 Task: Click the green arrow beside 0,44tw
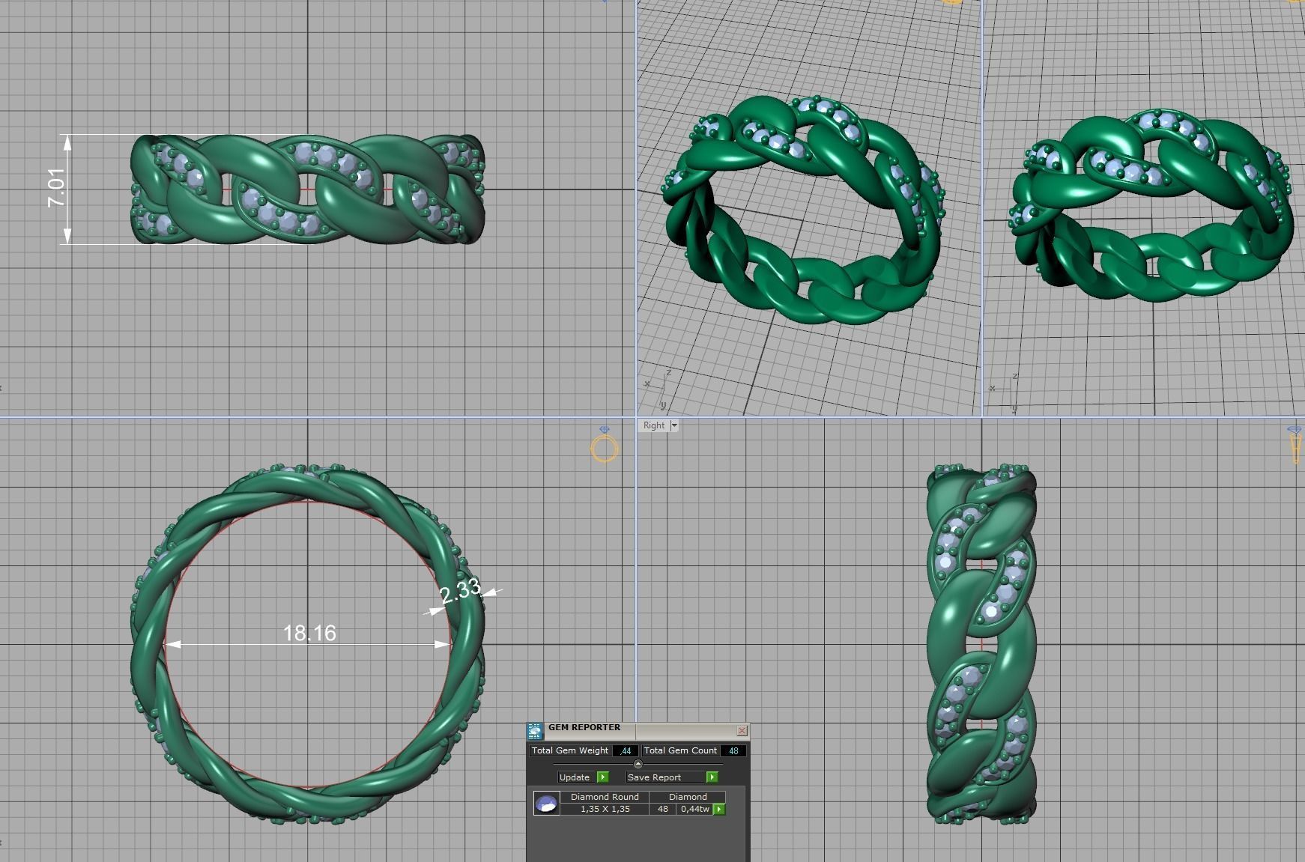click(719, 809)
